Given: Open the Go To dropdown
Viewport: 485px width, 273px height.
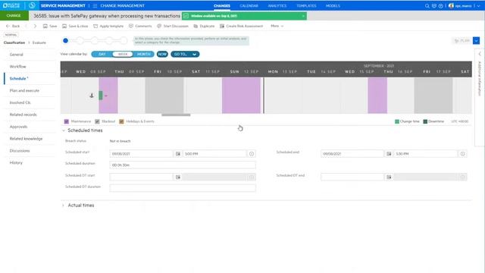Looking at the screenshot, I should (x=185, y=54).
